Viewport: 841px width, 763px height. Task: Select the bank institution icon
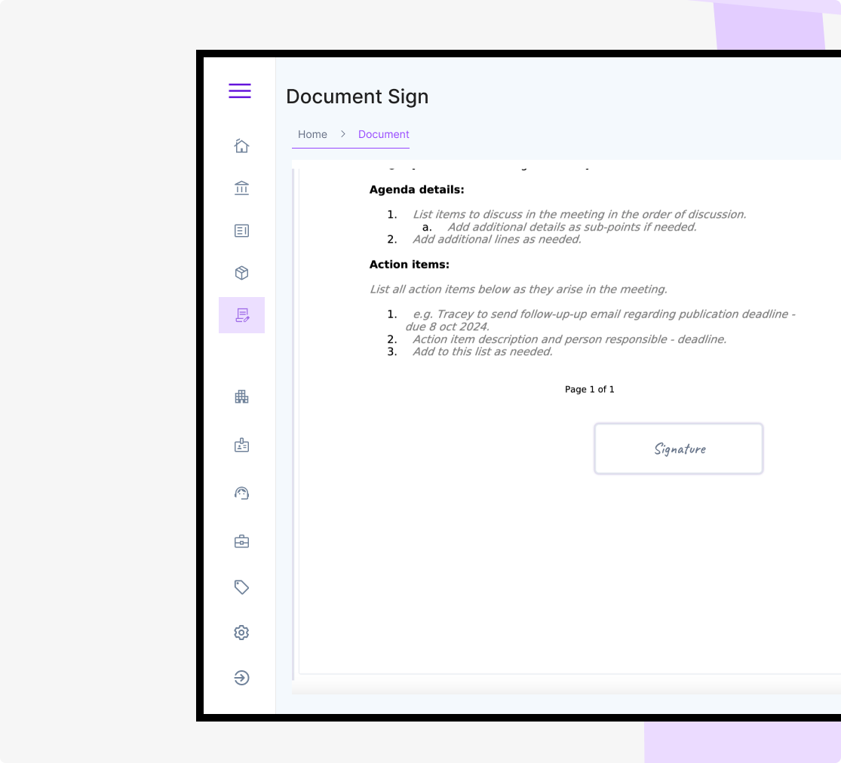241,188
